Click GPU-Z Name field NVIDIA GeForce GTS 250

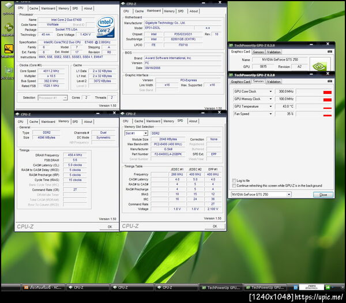(x=280, y=59)
